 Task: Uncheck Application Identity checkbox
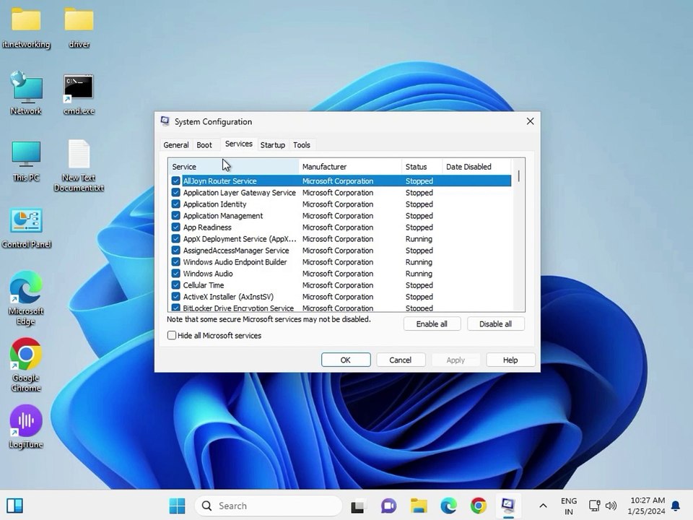176,204
